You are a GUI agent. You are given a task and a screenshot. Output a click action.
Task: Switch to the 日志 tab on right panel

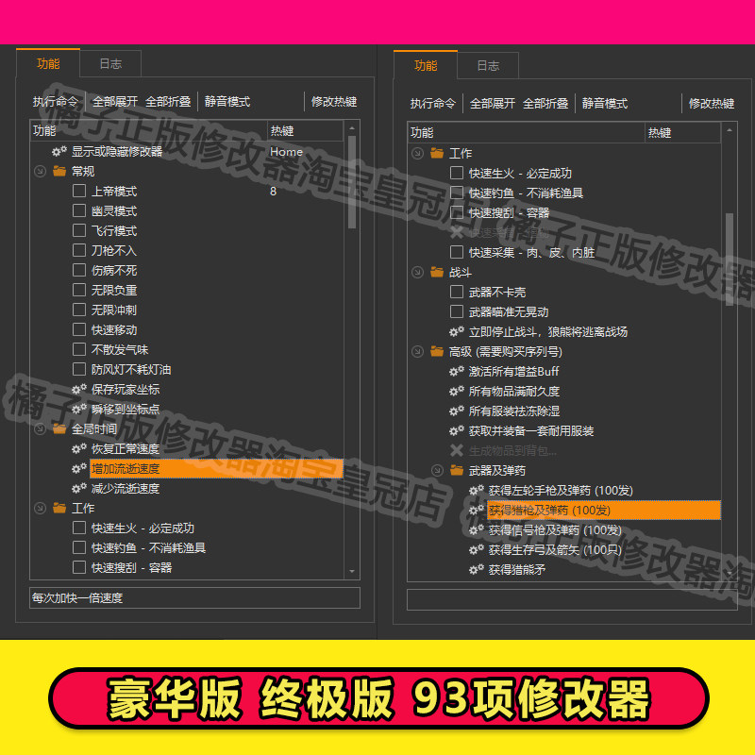coord(488,66)
